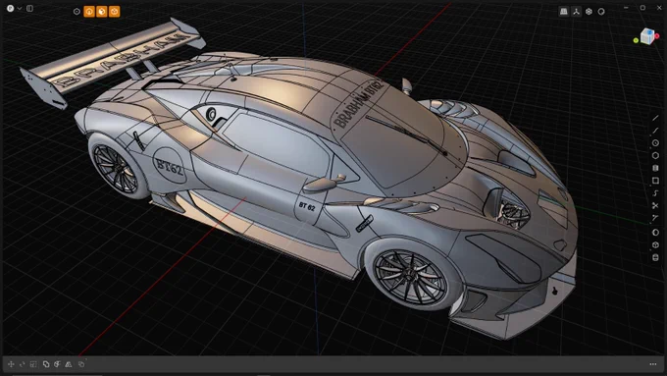This screenshot has height=376, width=667.
Task: Click the bottom-most right toolbar icon
Action: click(x=655, y=257)
